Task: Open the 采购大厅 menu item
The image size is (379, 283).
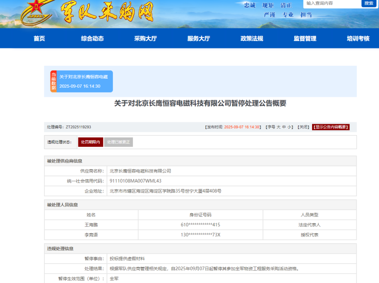Action: tap(145, 38)
